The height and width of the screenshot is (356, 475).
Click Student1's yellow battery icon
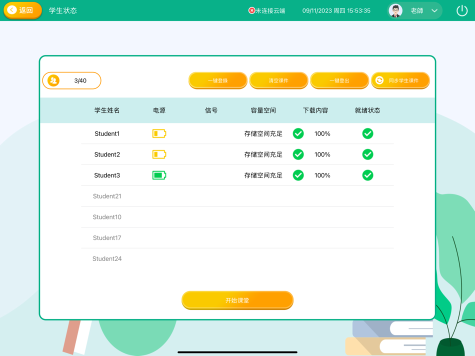(x=159, y=133)
